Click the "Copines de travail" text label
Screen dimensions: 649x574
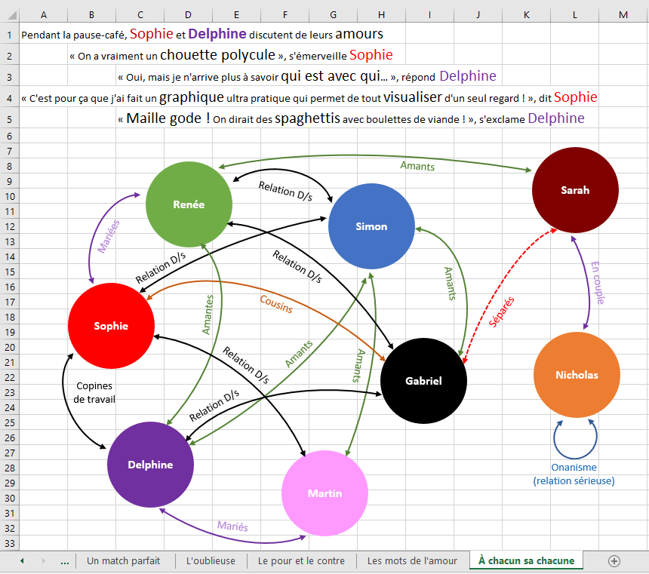(x=95, y=392)
